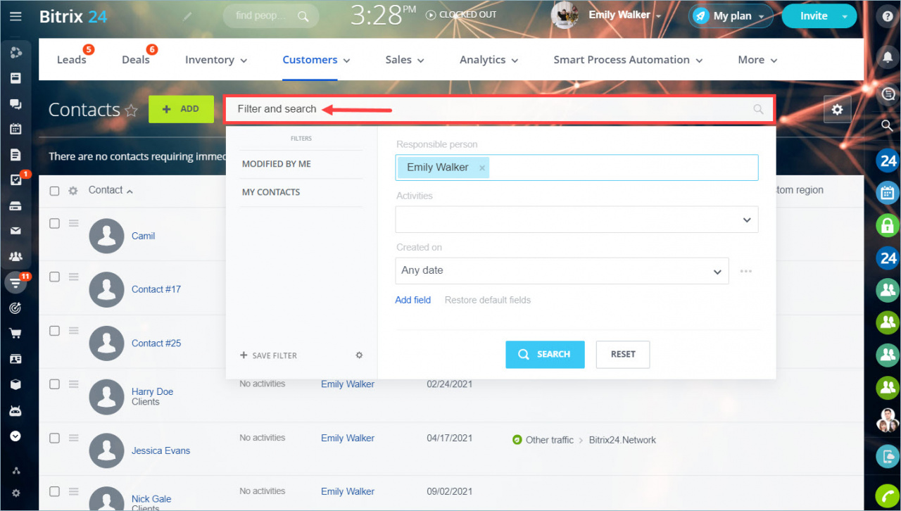Click the Reset button
This screenshot has width=901, height=511.
point(623,354)
